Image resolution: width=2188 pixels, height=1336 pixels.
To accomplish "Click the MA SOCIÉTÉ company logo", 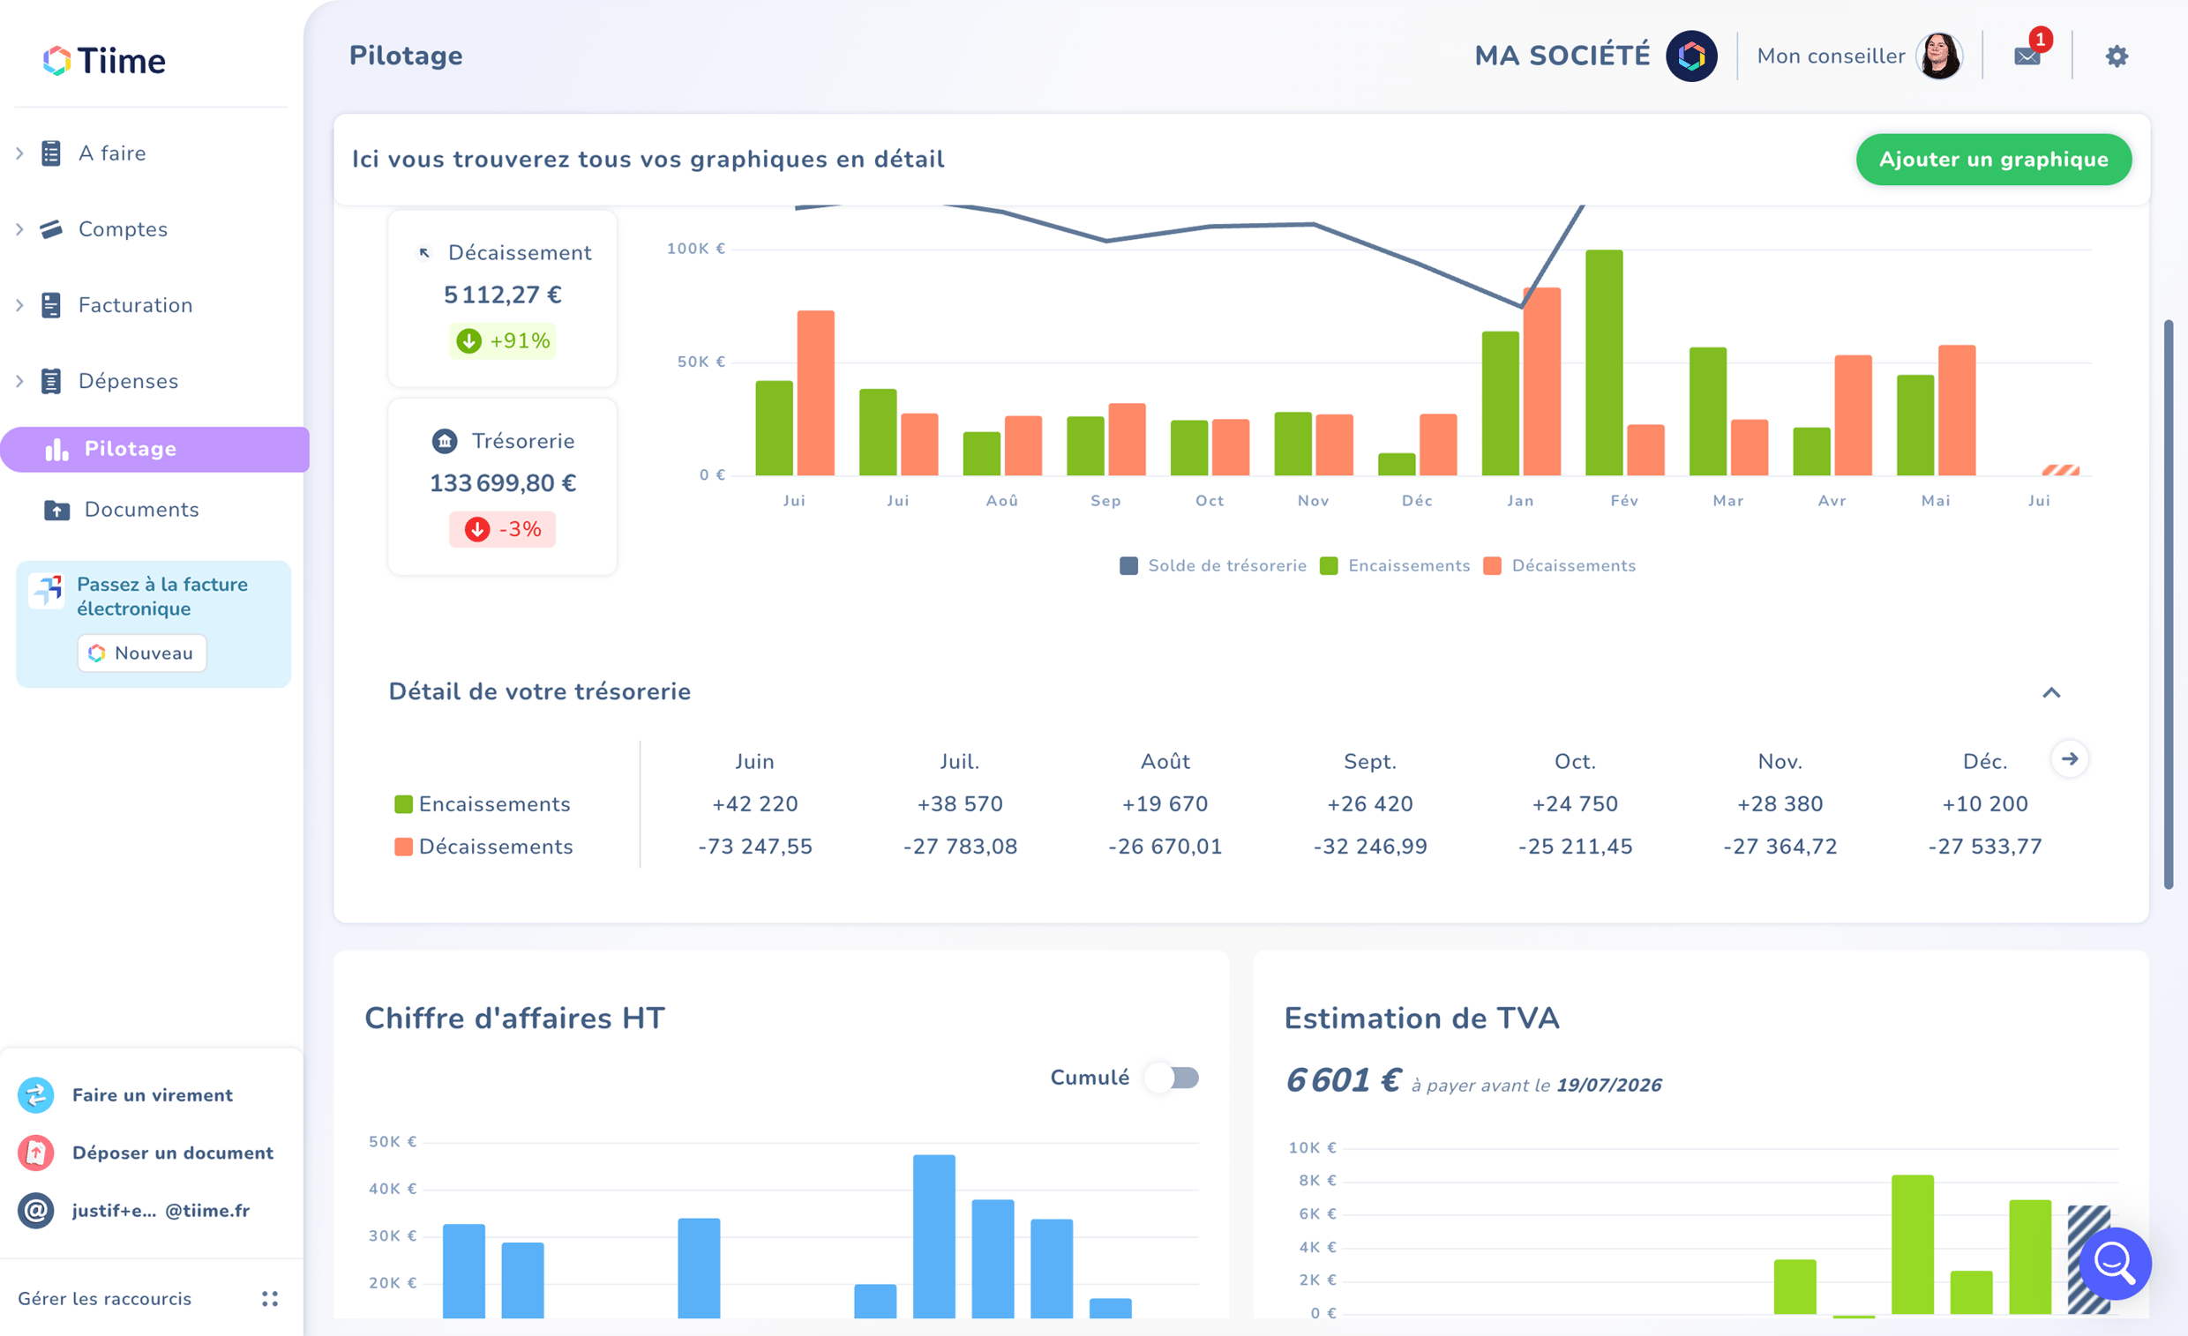I will pos(1690,56).
